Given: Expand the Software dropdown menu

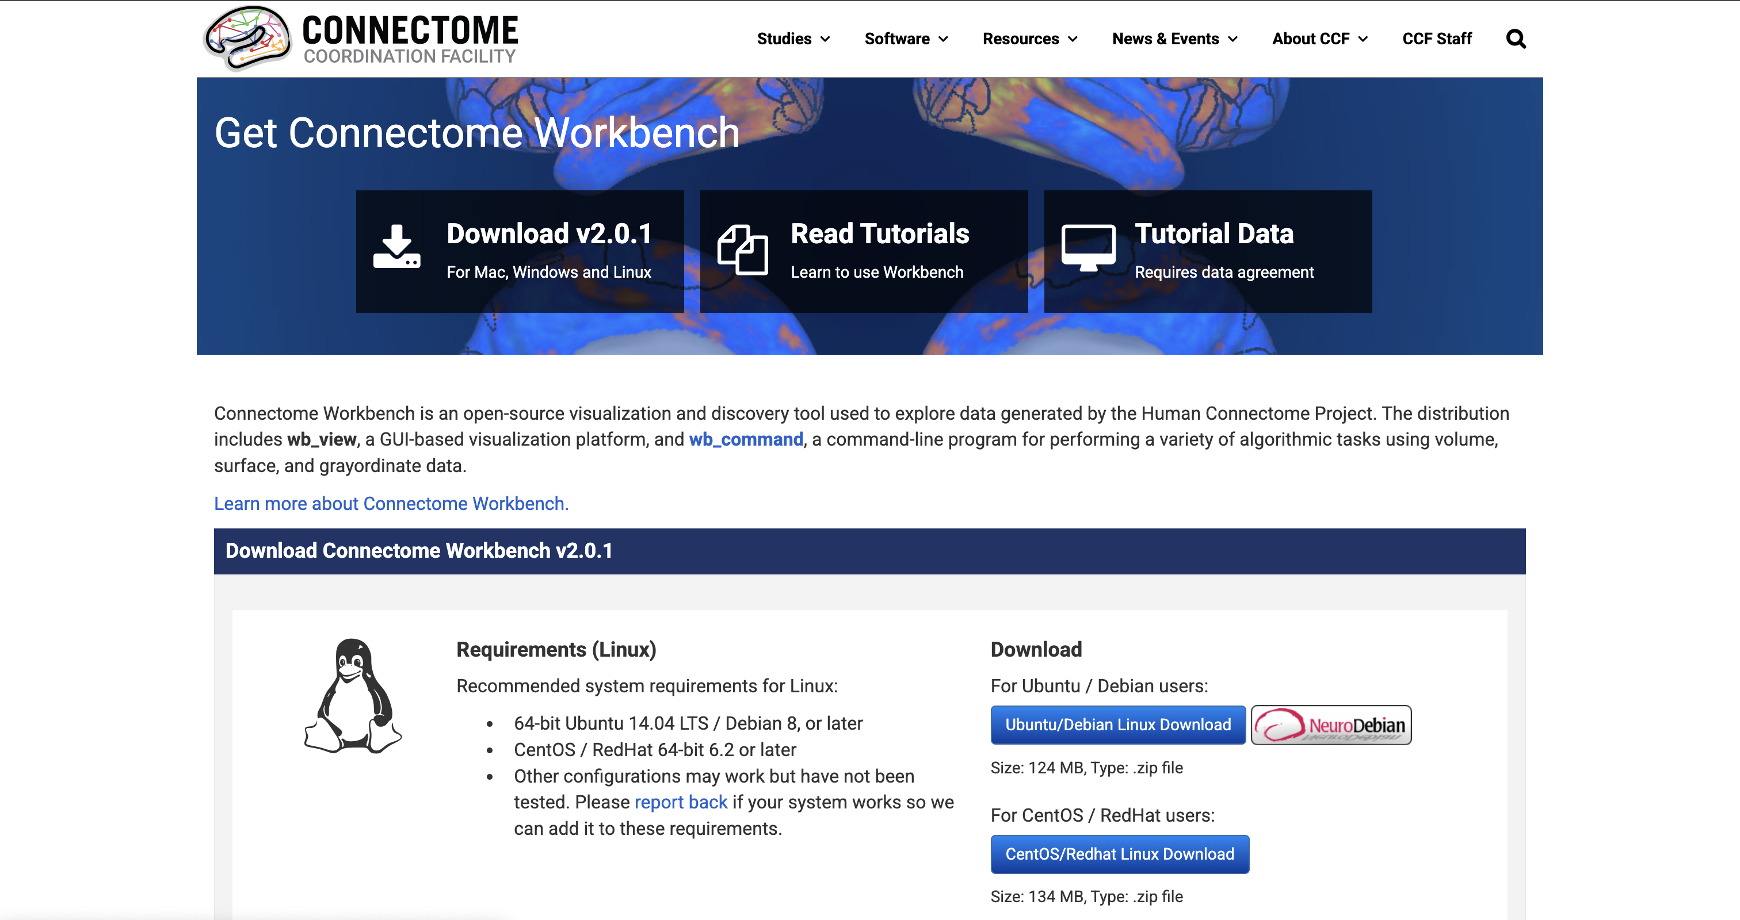Looking at the screenshot, I should pos(906,39).
